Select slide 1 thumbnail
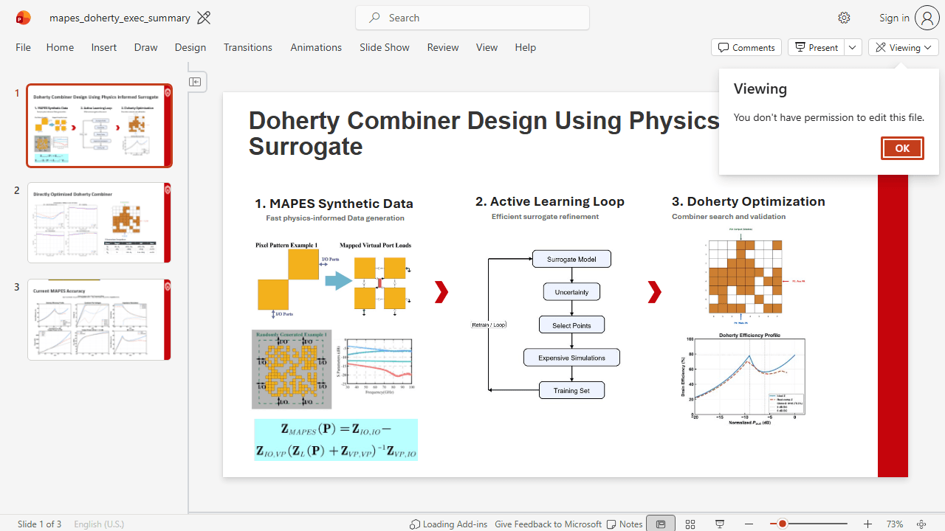 (x=100, y=125)
